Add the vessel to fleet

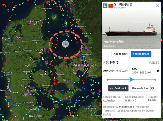click(x=120, y=54)
